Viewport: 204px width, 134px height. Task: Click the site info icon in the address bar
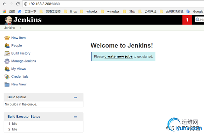pyautogui.click(x=25, y=4)
